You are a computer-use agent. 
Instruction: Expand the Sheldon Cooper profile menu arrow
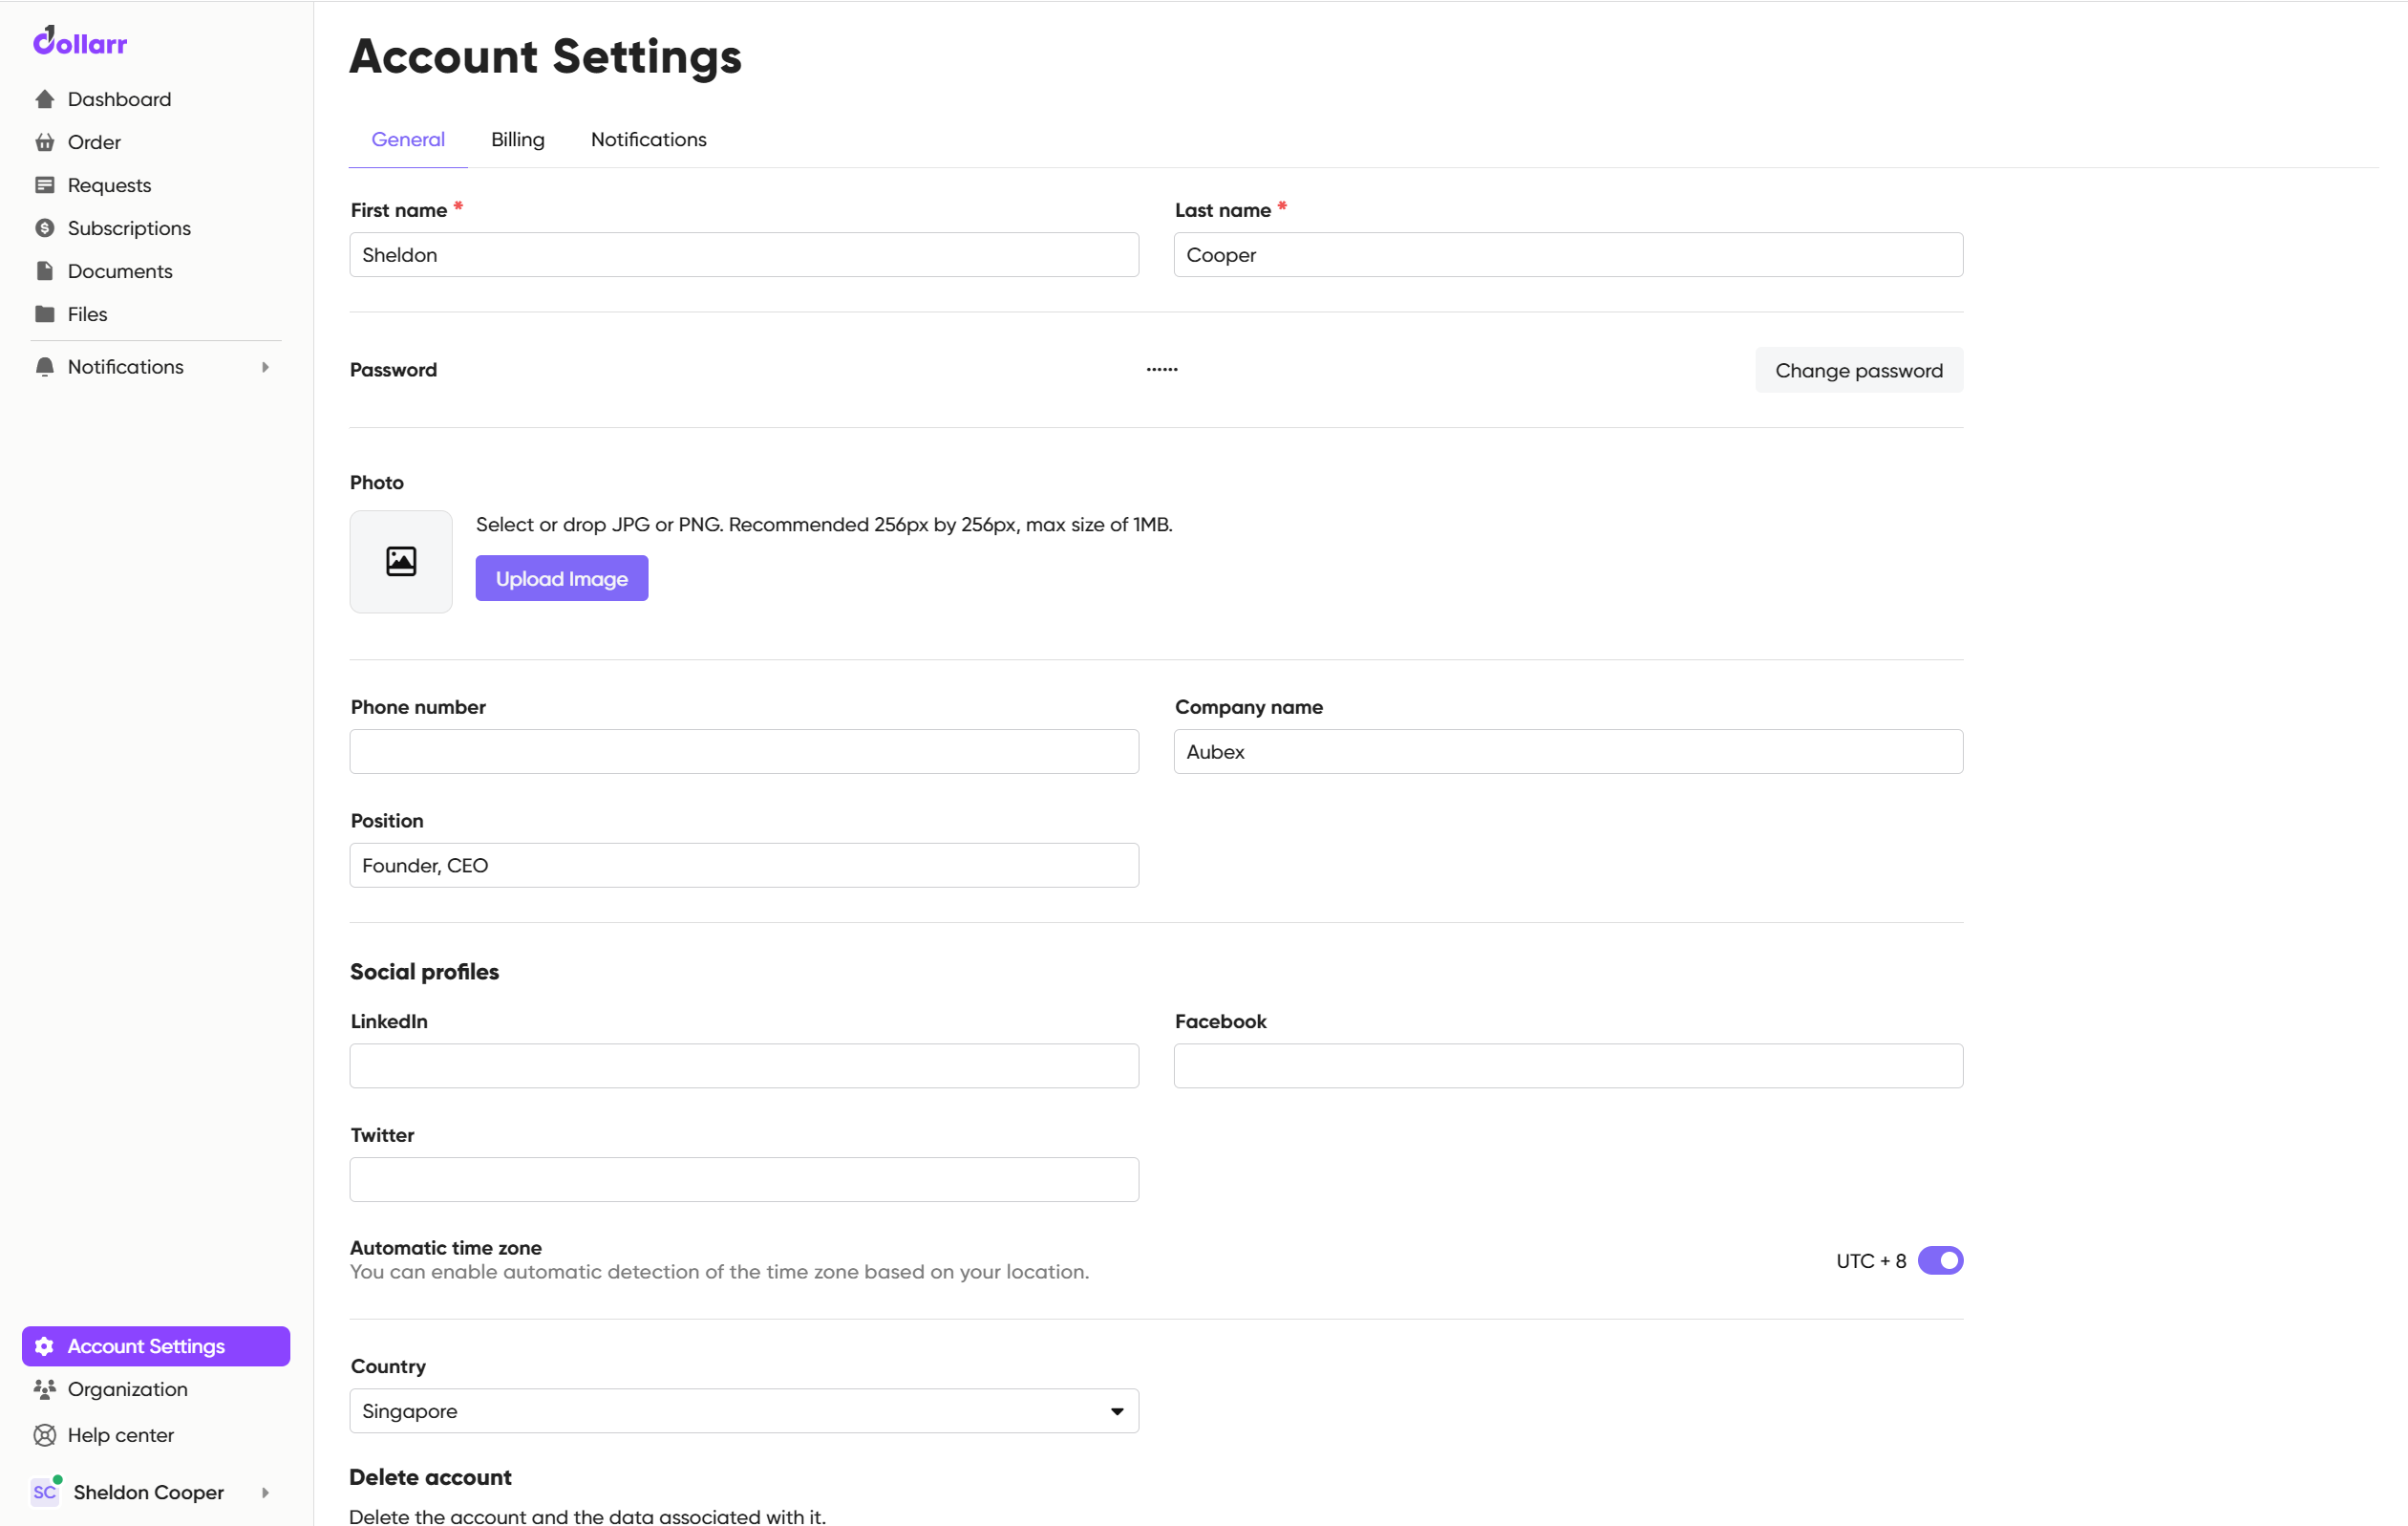point(265,1492)
